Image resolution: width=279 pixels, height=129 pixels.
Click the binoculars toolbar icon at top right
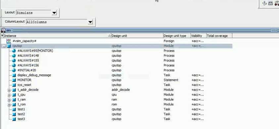[270, 3]
